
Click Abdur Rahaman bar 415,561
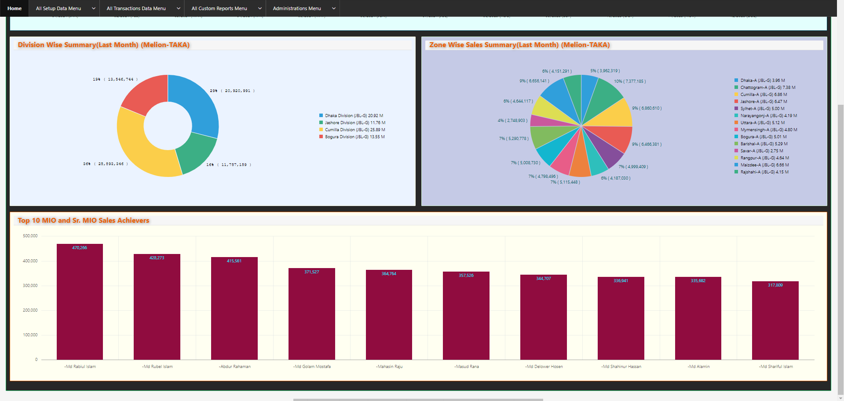[x=234, y=309]
